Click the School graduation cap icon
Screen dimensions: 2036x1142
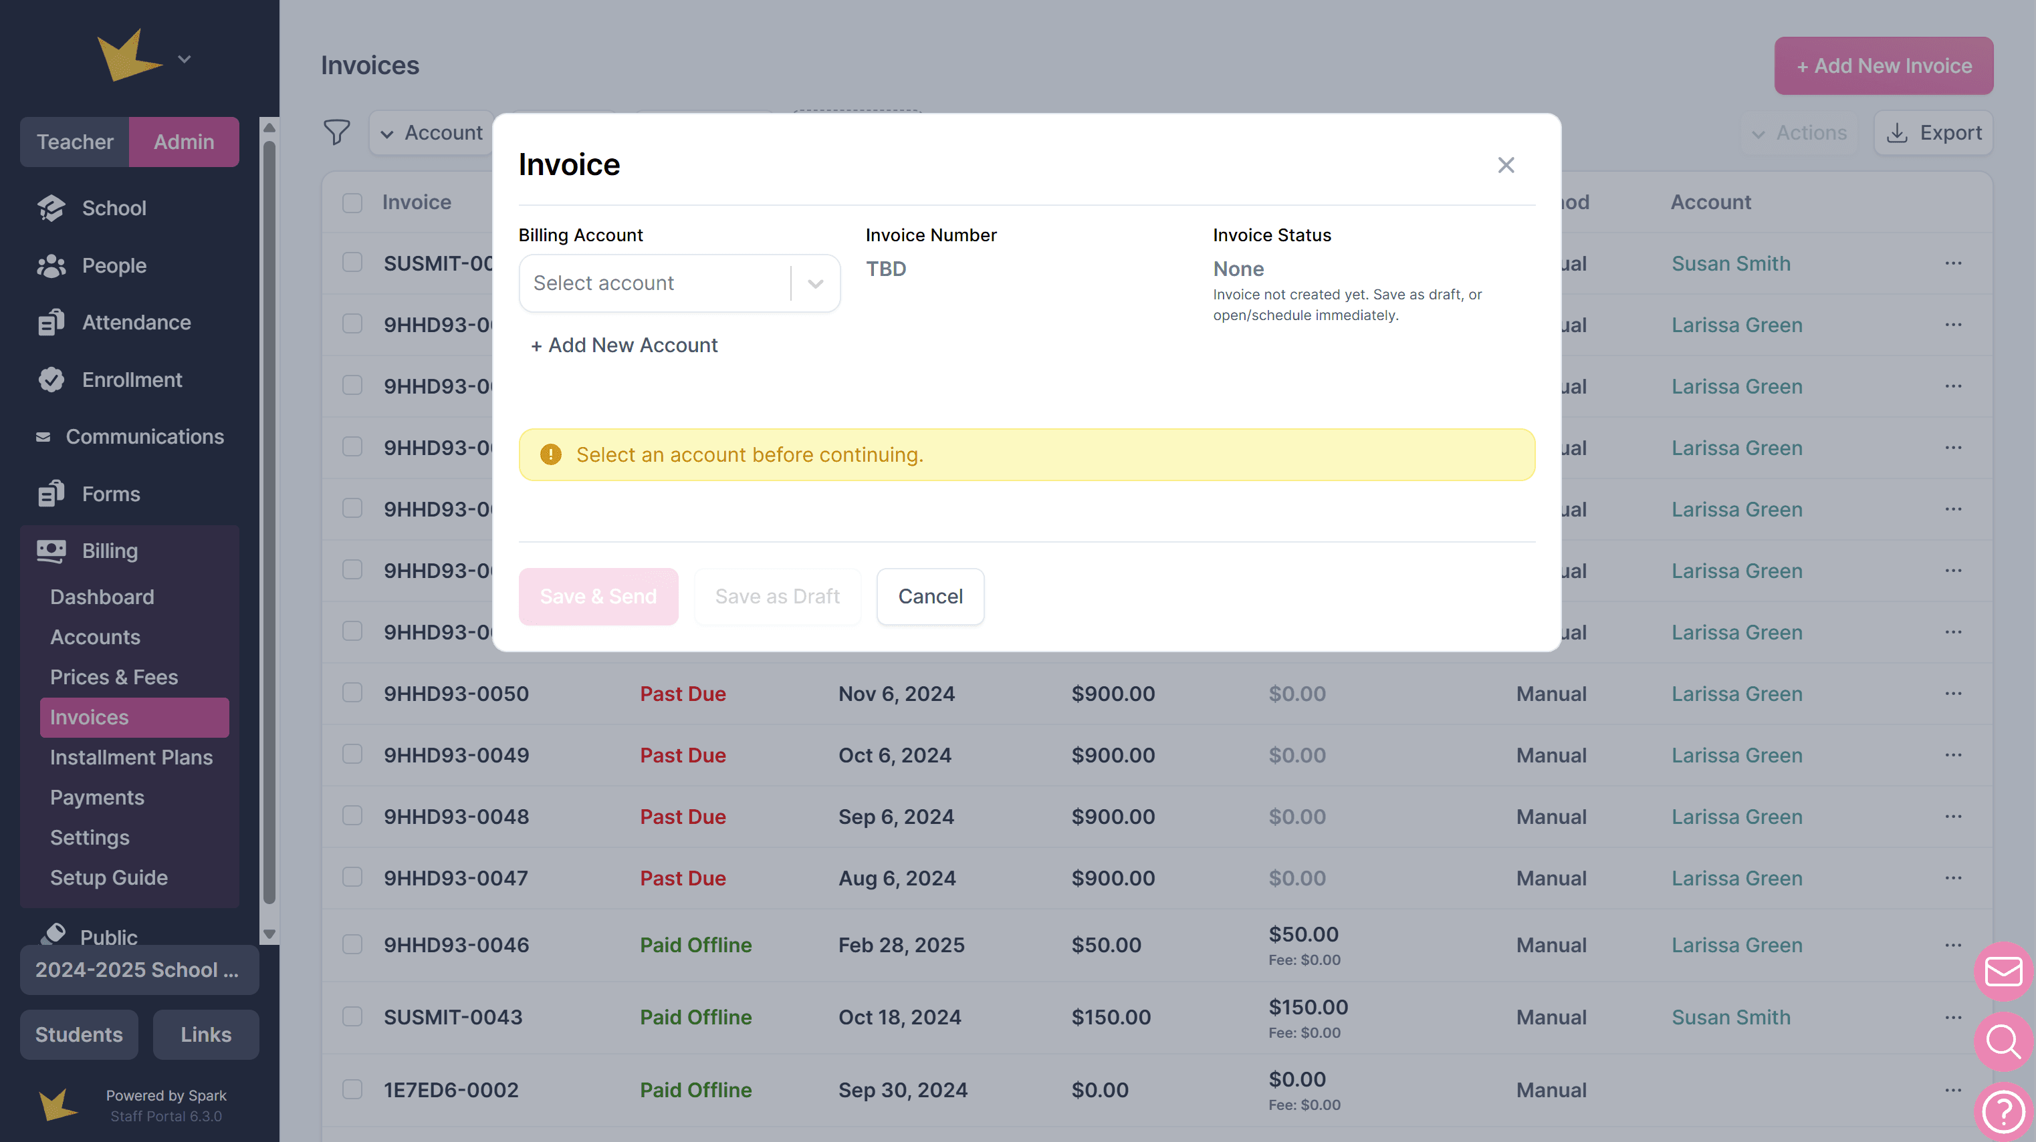(x=51, y=208)
